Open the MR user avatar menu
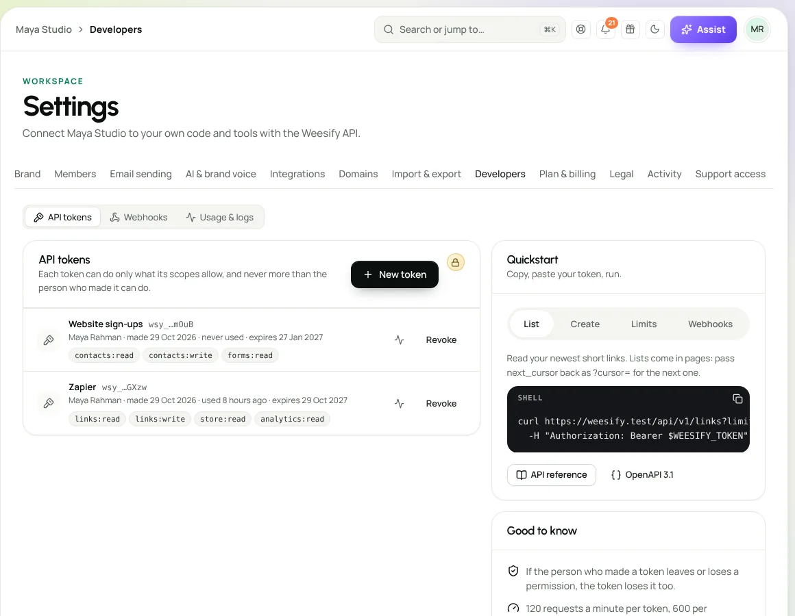 (x=757, y=29)
